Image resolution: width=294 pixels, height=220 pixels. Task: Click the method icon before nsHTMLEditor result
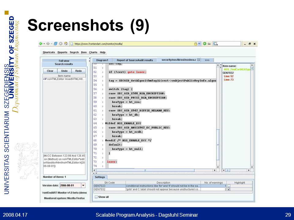[45, 79]
